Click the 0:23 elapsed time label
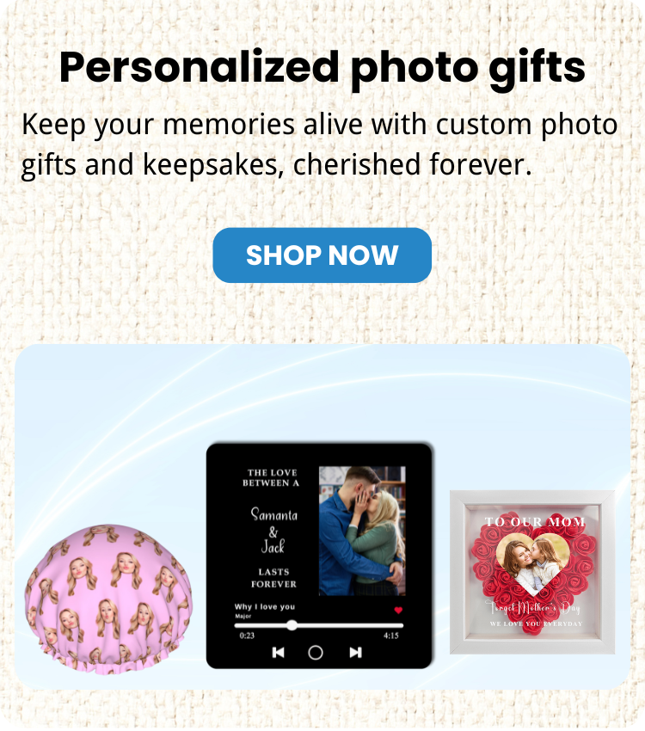 (247, 636)
